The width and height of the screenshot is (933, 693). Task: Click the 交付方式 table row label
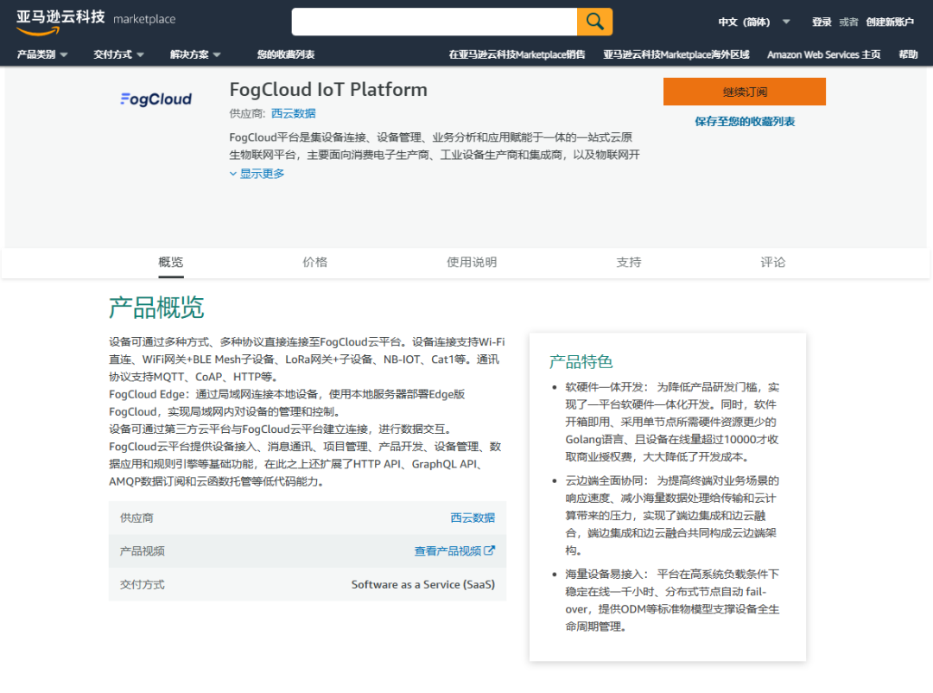point(143,585)
